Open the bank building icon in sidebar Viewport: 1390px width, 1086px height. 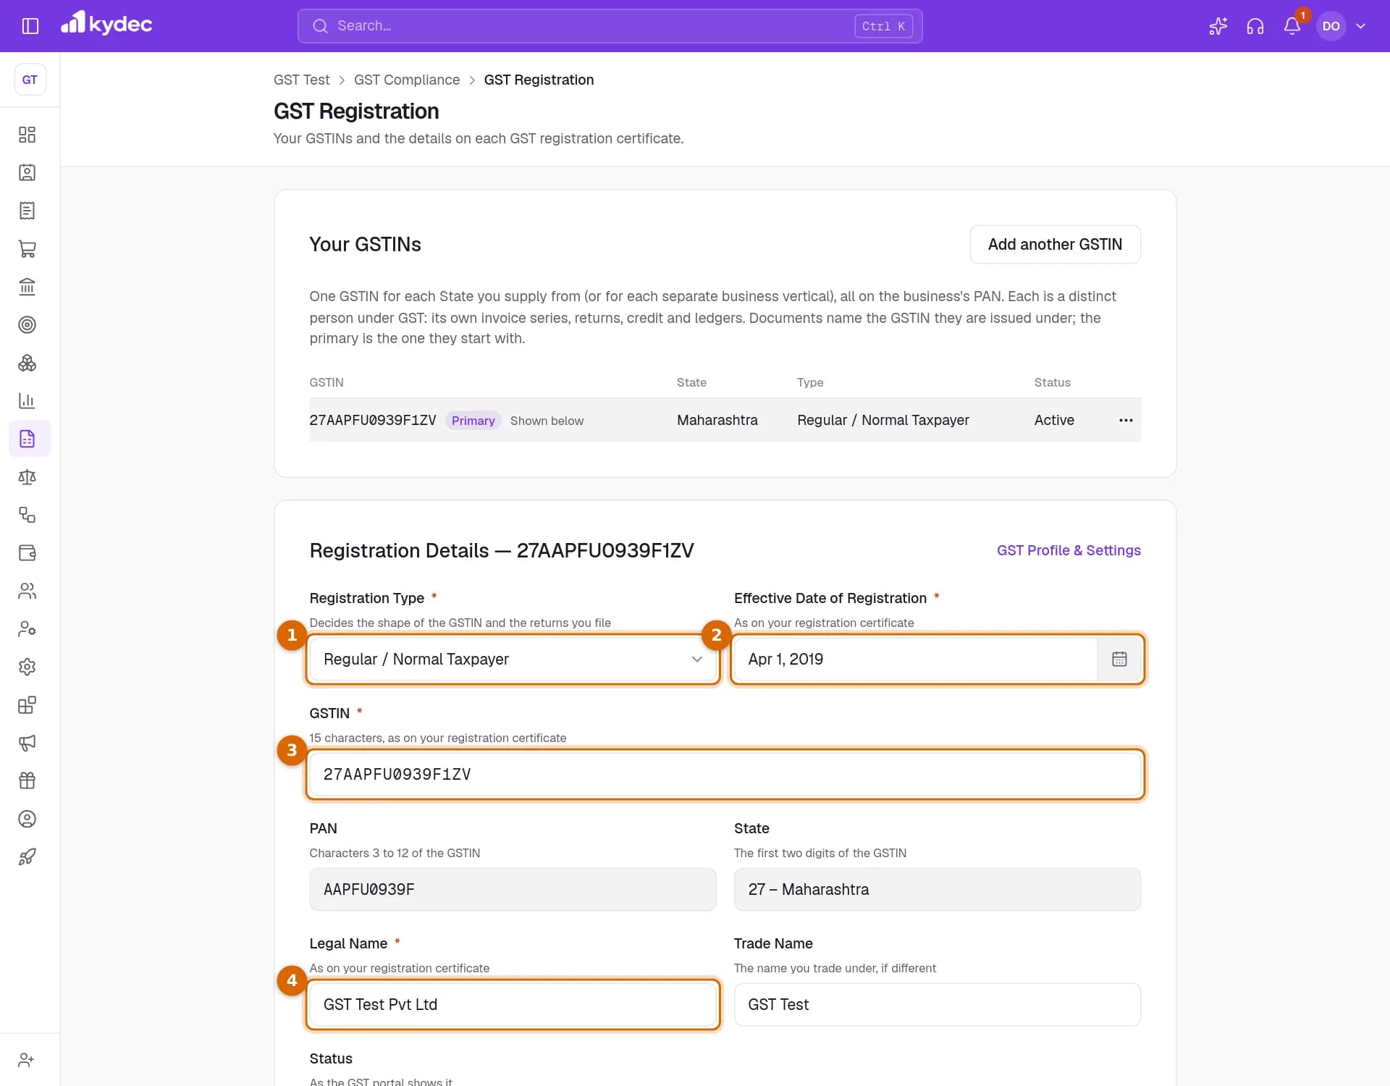pyautogui.click(x=27, y=287)
